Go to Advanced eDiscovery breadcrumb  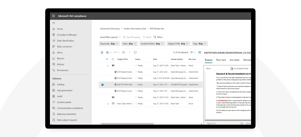(110, 28)
